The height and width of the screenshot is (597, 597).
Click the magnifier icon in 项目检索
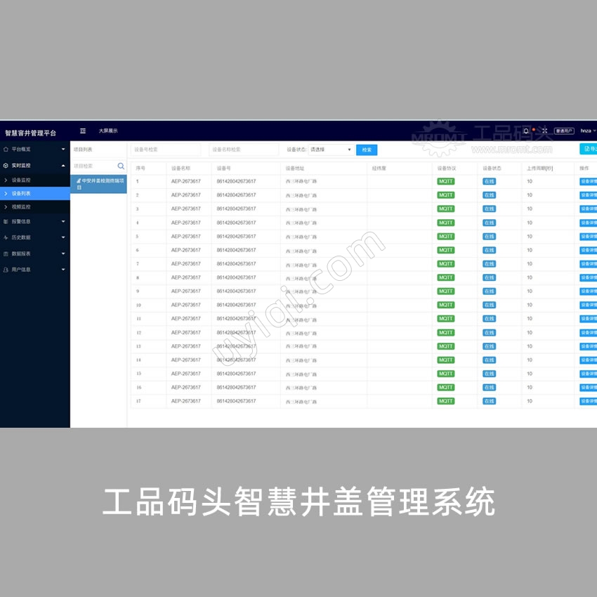point(121,166)
